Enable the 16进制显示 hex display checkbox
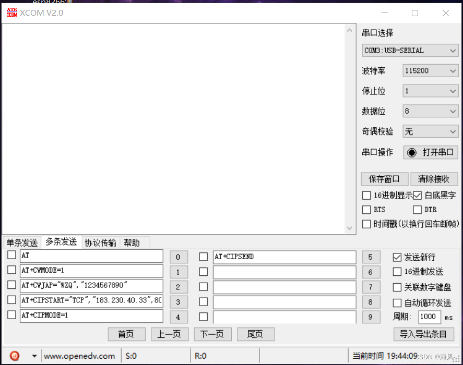The height and width of the screenshot is (365, 463). (366, 196)
